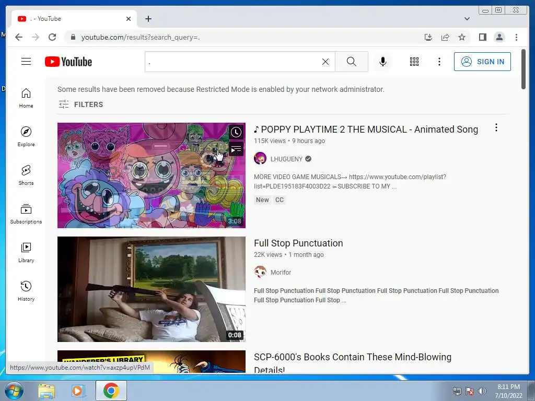535x401 pixels.
Task: Clear the search box with the X
Action: [325, 62]
